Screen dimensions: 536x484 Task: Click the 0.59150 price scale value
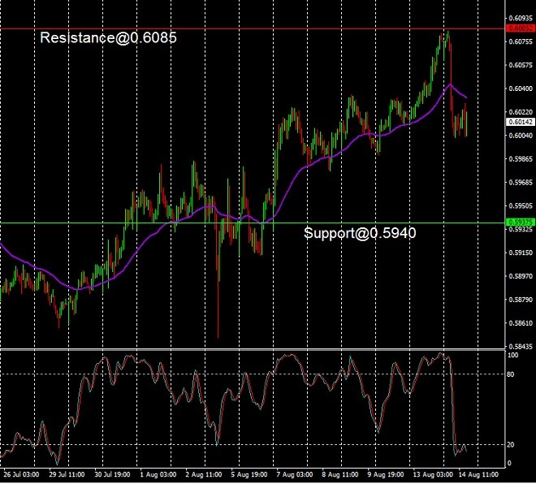point(521,253)
